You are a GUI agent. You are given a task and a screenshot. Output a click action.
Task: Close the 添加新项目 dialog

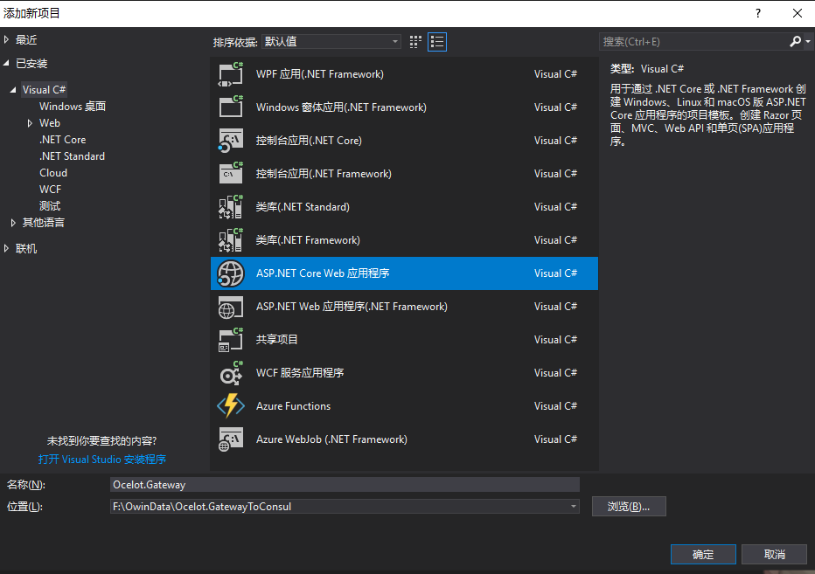[798, 13]
